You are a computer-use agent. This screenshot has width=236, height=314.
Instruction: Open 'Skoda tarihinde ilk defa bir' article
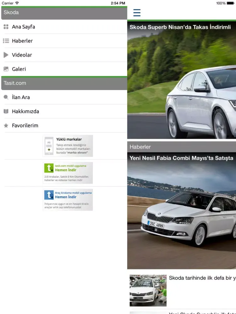pos(202,278)
